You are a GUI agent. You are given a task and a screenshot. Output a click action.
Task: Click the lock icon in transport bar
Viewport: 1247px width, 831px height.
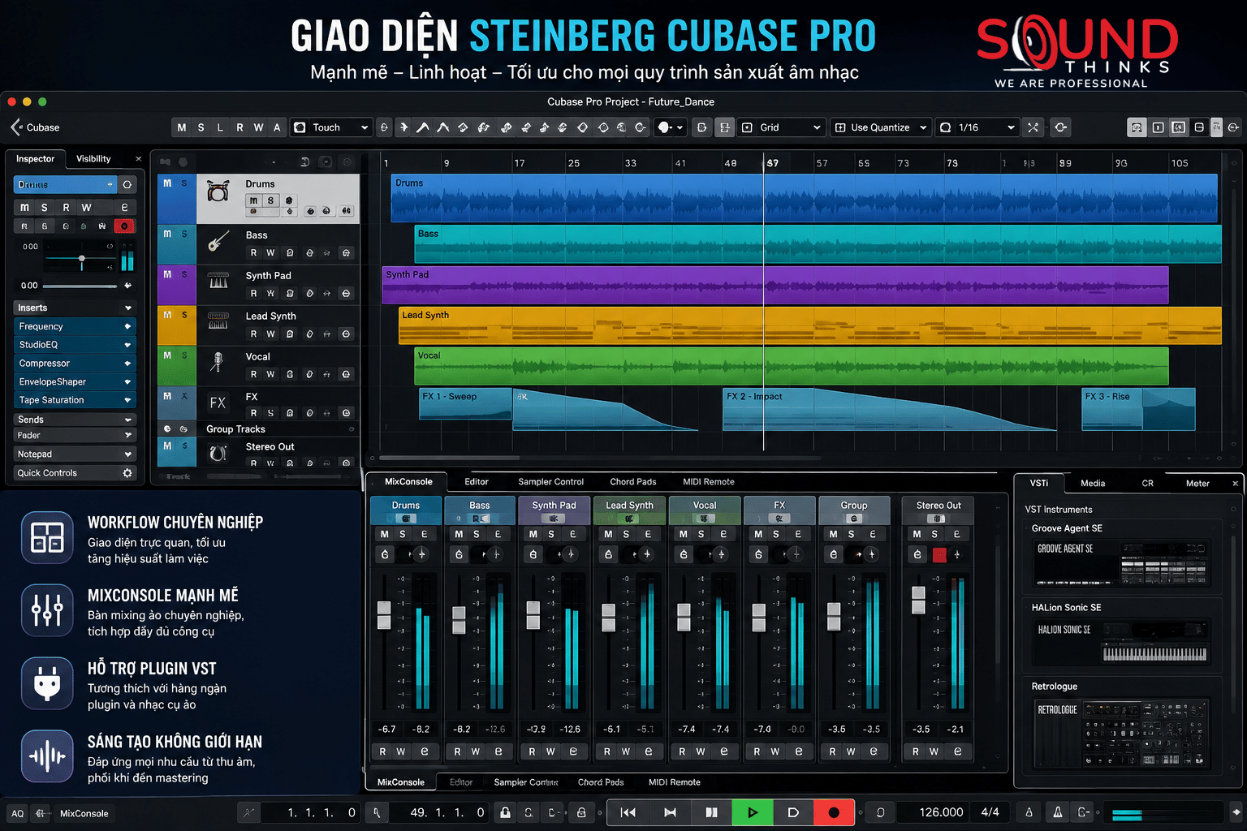point(505,812)
